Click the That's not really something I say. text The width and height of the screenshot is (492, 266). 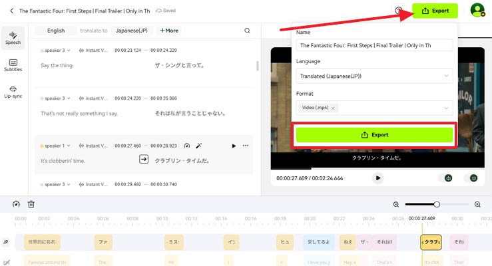point(79,114)
